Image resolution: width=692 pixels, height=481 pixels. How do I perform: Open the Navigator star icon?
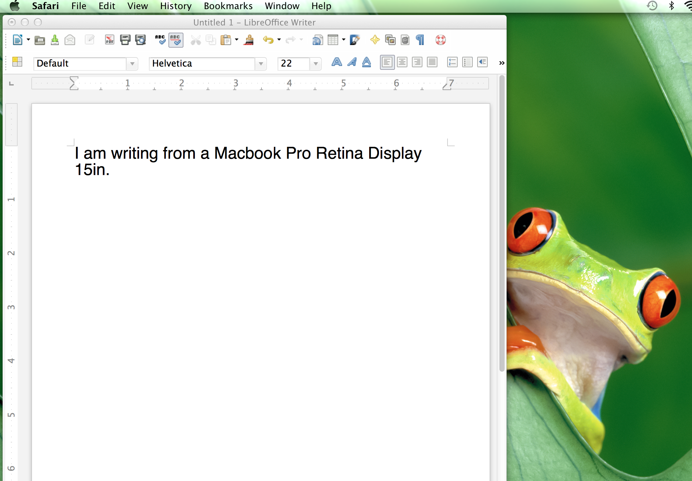point(375,40)
